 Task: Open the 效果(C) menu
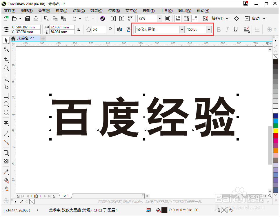(x=96, y=10)
